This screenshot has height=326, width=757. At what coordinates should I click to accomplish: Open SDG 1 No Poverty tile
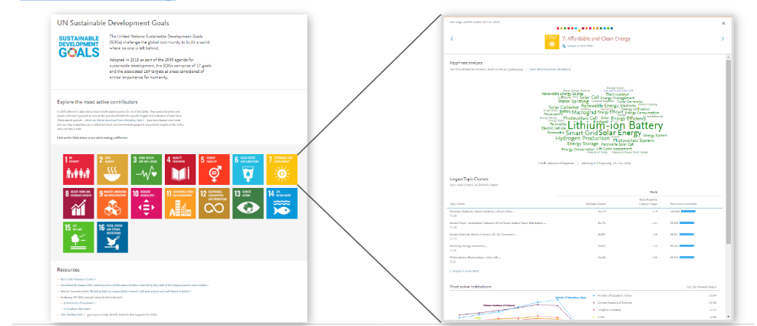pos(79,170)
